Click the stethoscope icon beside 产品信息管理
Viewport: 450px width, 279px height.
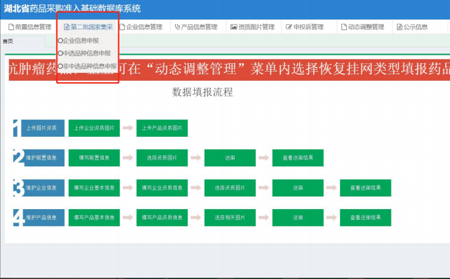pos(177,27)
